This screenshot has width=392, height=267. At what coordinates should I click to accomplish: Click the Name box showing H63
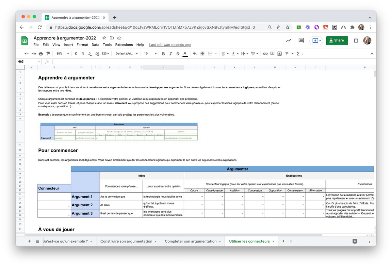pyautogui.click(x=28, y=61)
